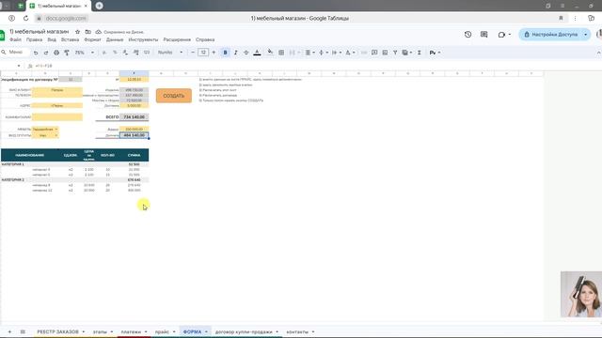Image resolution: width=602 pixels, height=338 pixels.
Task: Open text rotation dropdown
Action: point(350,53)
